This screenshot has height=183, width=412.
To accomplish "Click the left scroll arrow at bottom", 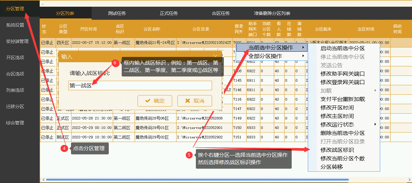I will pyautogui.click(x=43, y=180).
